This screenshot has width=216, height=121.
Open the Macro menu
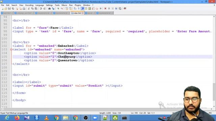(x=64, y=5)
